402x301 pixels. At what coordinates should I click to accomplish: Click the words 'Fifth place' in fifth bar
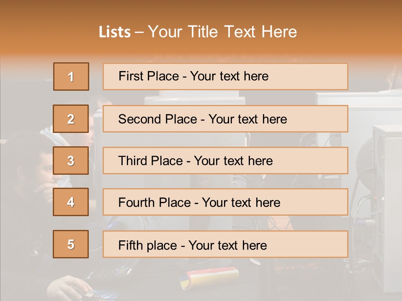[x=148, y=245]
